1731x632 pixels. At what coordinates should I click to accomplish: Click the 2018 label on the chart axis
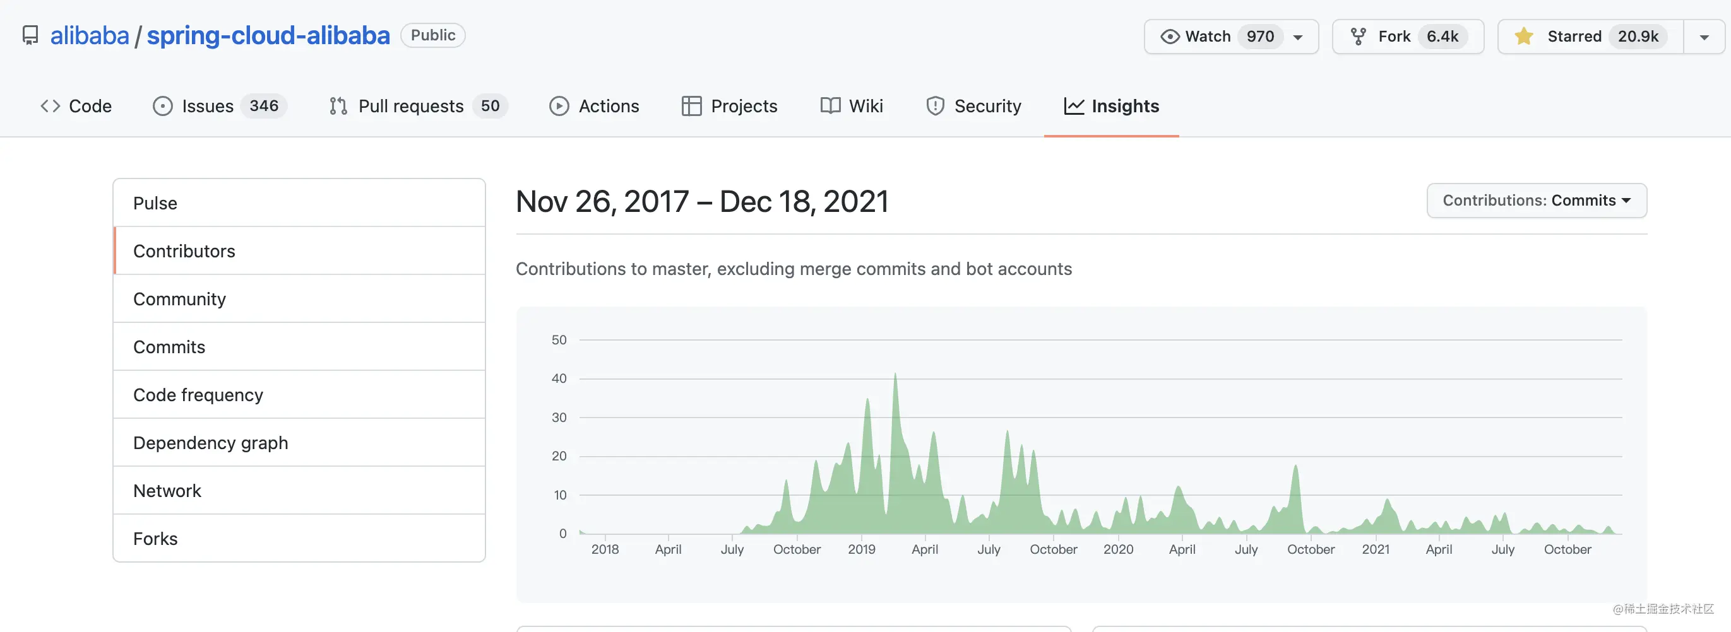605,549
